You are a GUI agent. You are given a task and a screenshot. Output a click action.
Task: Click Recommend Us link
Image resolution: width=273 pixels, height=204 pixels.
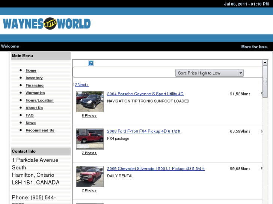click(x=40, y=130)
